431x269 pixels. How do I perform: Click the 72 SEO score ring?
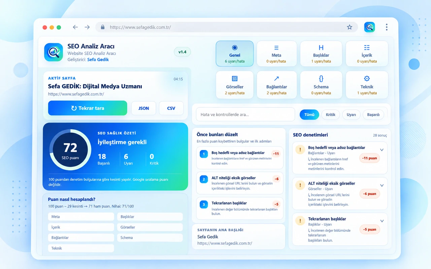[x=70, y=150]
